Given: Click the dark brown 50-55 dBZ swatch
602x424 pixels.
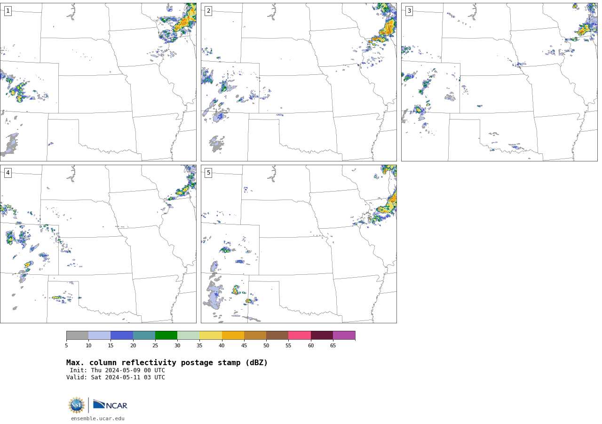Looking at the screenshot, I should coord(277,335).
